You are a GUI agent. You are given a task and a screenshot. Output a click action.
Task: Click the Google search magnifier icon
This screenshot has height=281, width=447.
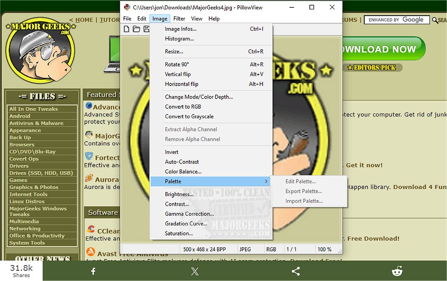[435, 20]
